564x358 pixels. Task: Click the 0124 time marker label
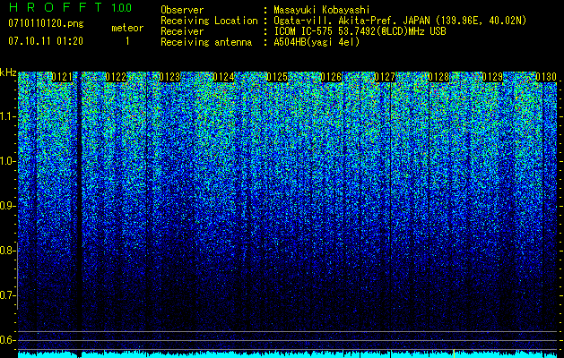[x=223, y=77]
